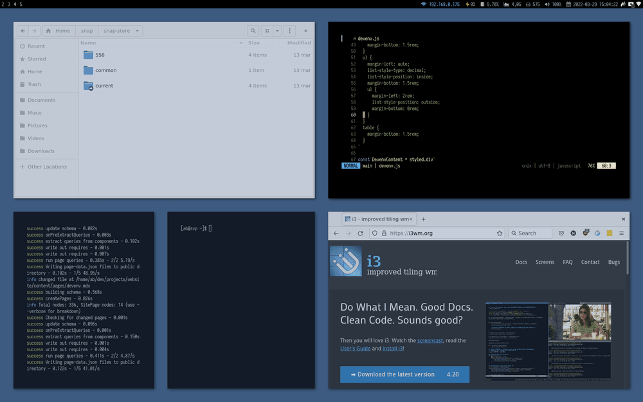The width and height of the screenshot is (643, 402).
Task: Select the common folder icon
Action: pos(88,70)
